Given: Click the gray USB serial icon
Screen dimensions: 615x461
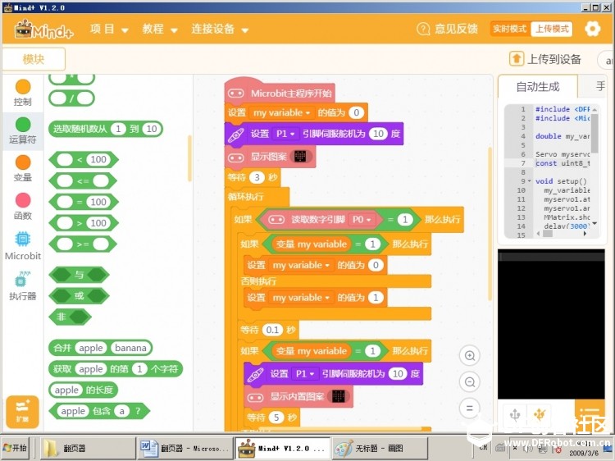Looking at the screenshot, I should pyautogui.click(x=515, y=414).
